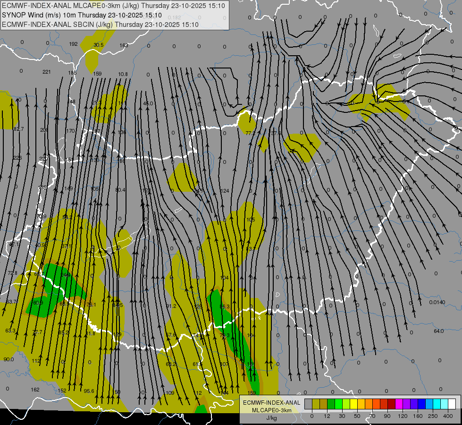Select the '160' legend scale label
The height and width of the screenshot is (425, 462).
(x=418, y=416)
